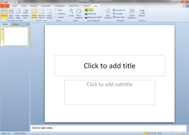The height and width of the screenshot is (135, 189).
Task: Switch to Black and White mode
Action: click(93, 17)
